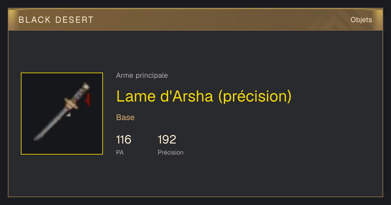This screenshot has width=391, height=205.
Task: Click the BLACK DESERT header title
Action: (x=56, y=20)
